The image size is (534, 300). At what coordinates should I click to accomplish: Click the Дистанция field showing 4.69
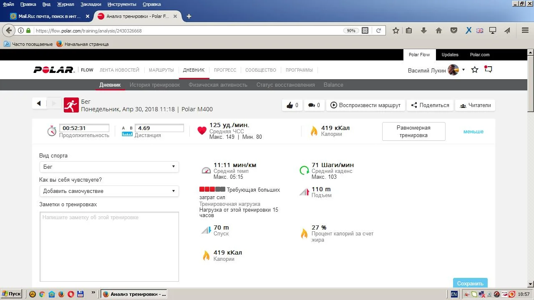(159, 128)
